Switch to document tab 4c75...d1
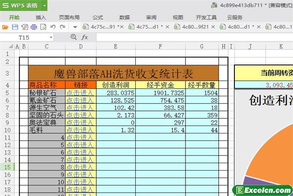 coord(146,27)
